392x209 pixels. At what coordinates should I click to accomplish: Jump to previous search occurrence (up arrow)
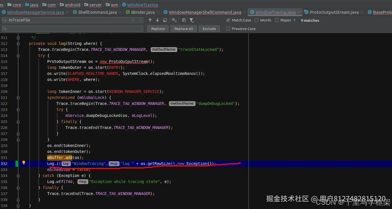click(150, 20)
